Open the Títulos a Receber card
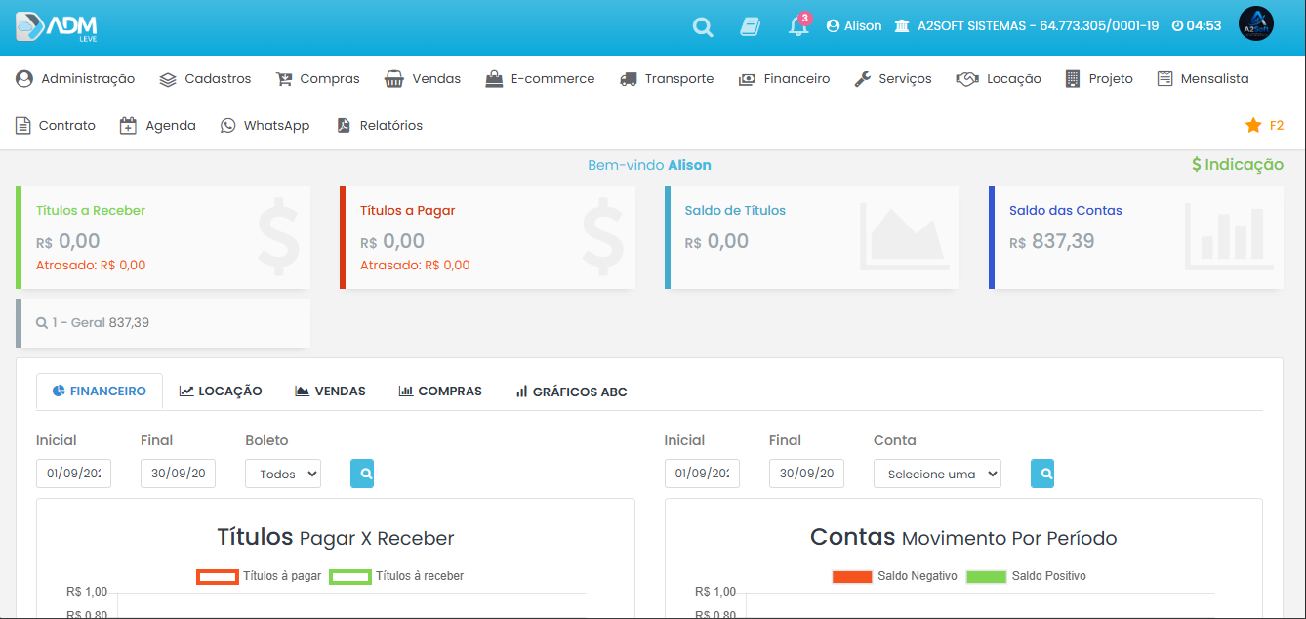1306x619 pixels. [x=163, y=237]
